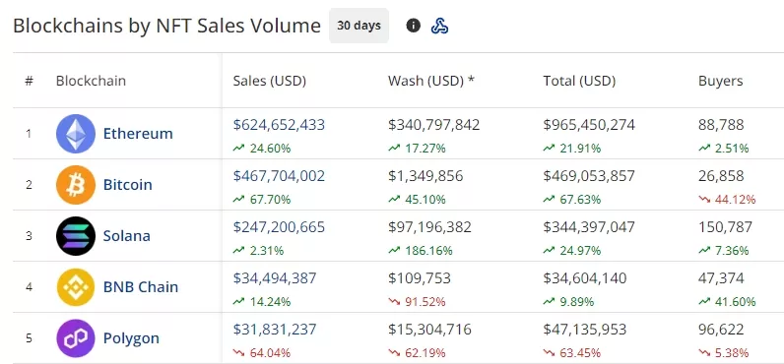
Task: Select BNB Chain total $34,604,140
Action: pos(585,278)
